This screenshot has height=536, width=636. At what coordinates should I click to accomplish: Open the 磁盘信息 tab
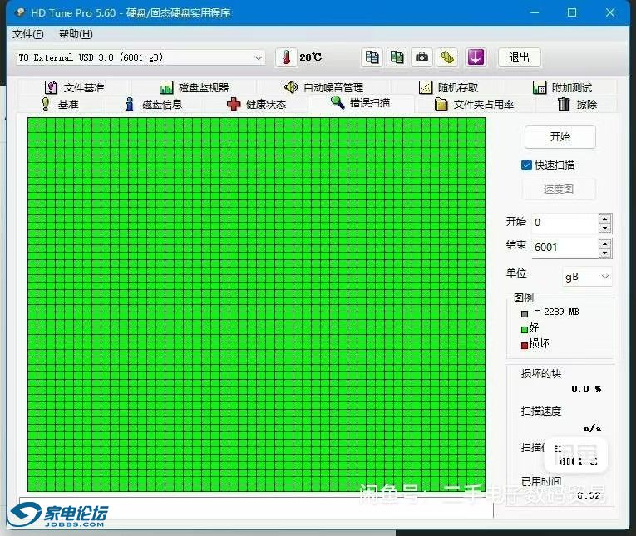[153, 104]
